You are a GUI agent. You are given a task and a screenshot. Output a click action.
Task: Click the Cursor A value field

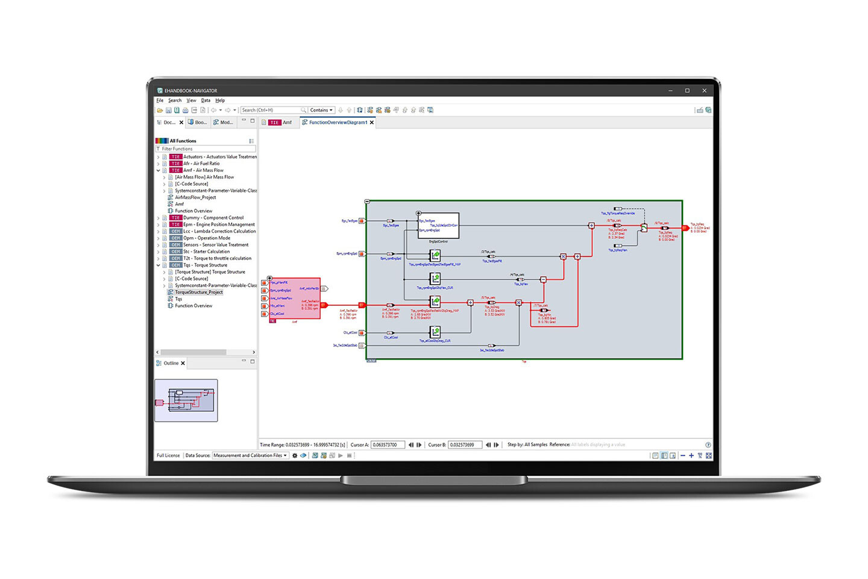[387, 445]
